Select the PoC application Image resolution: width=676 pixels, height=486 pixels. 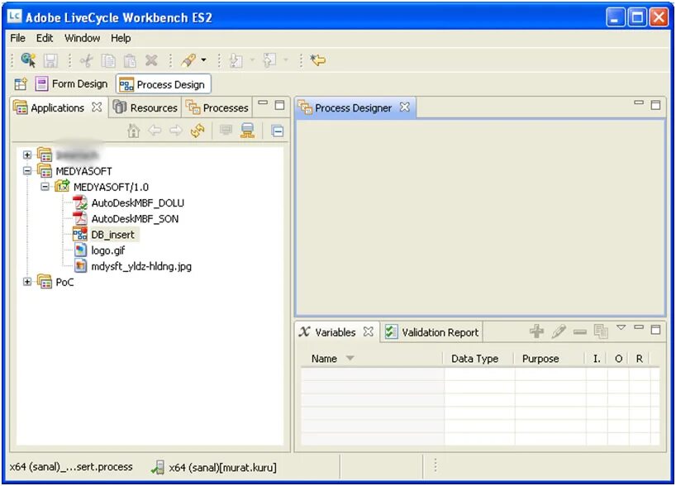point(64,282)
